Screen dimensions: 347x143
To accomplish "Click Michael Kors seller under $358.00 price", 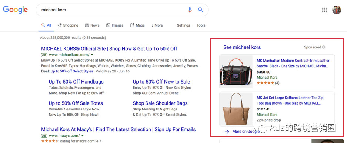I will coord(267,78).
